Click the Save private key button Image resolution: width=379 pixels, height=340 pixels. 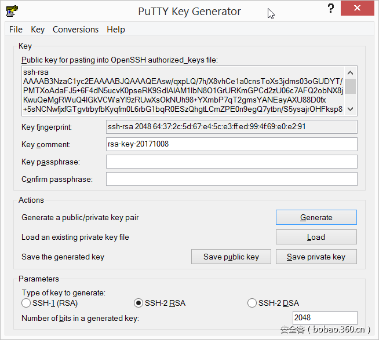pos(316,257)
